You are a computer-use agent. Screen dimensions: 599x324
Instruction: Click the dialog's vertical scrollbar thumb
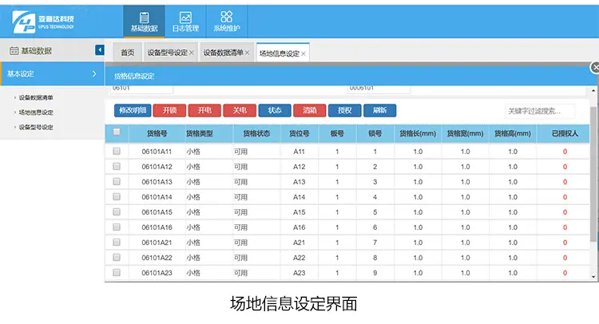coord(593,174)
